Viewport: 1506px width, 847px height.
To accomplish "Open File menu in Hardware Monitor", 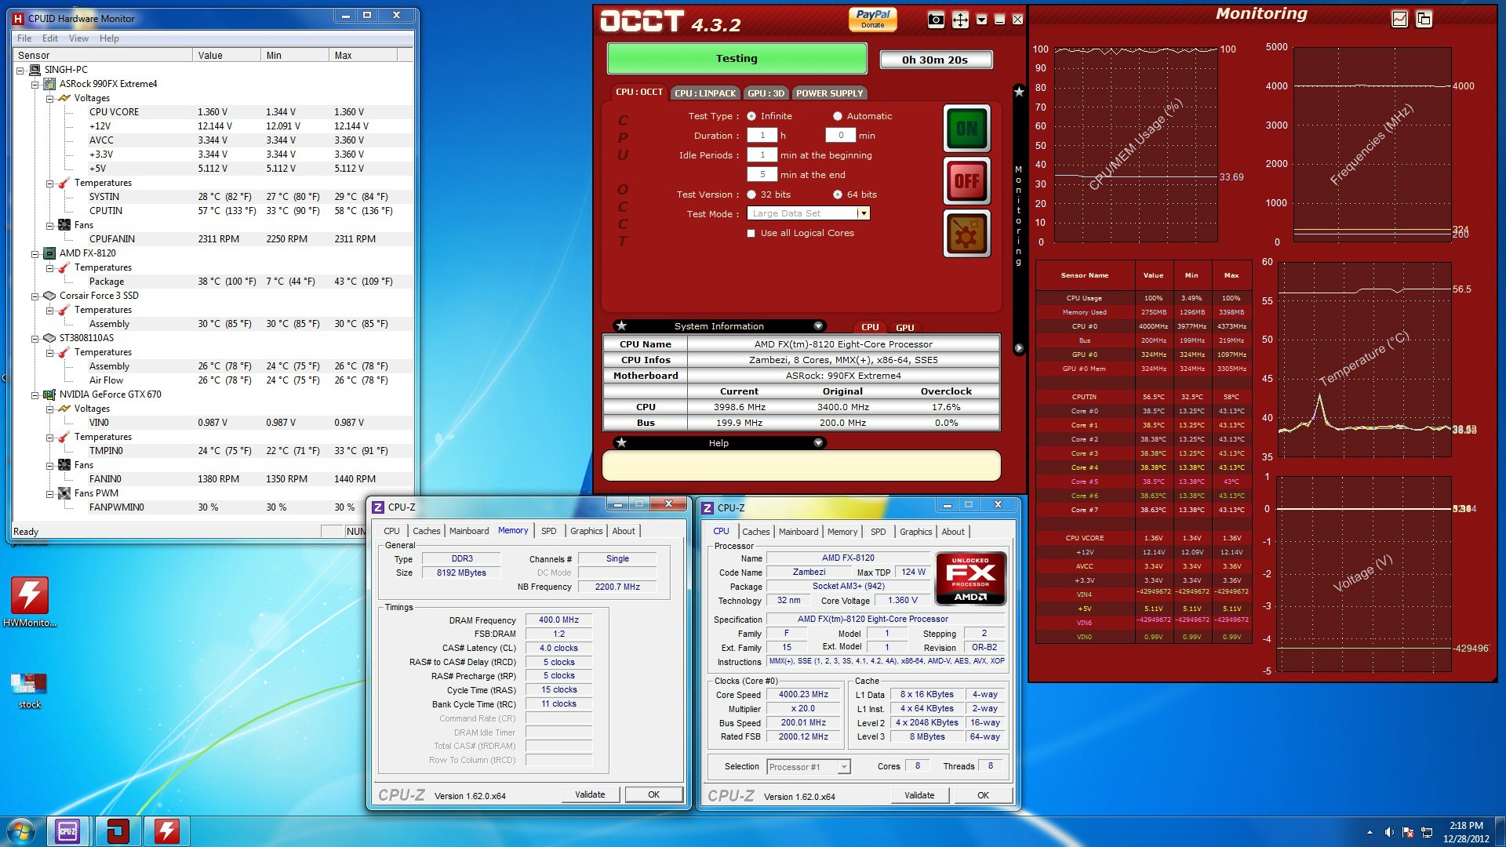I will (x=24, y=38).
